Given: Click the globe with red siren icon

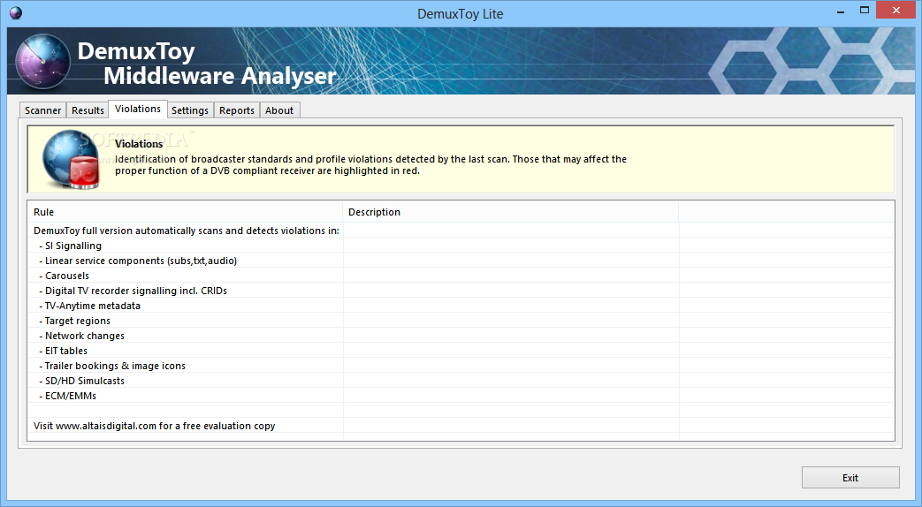Looking at the screenshot, I should click(x=71, y=160).
